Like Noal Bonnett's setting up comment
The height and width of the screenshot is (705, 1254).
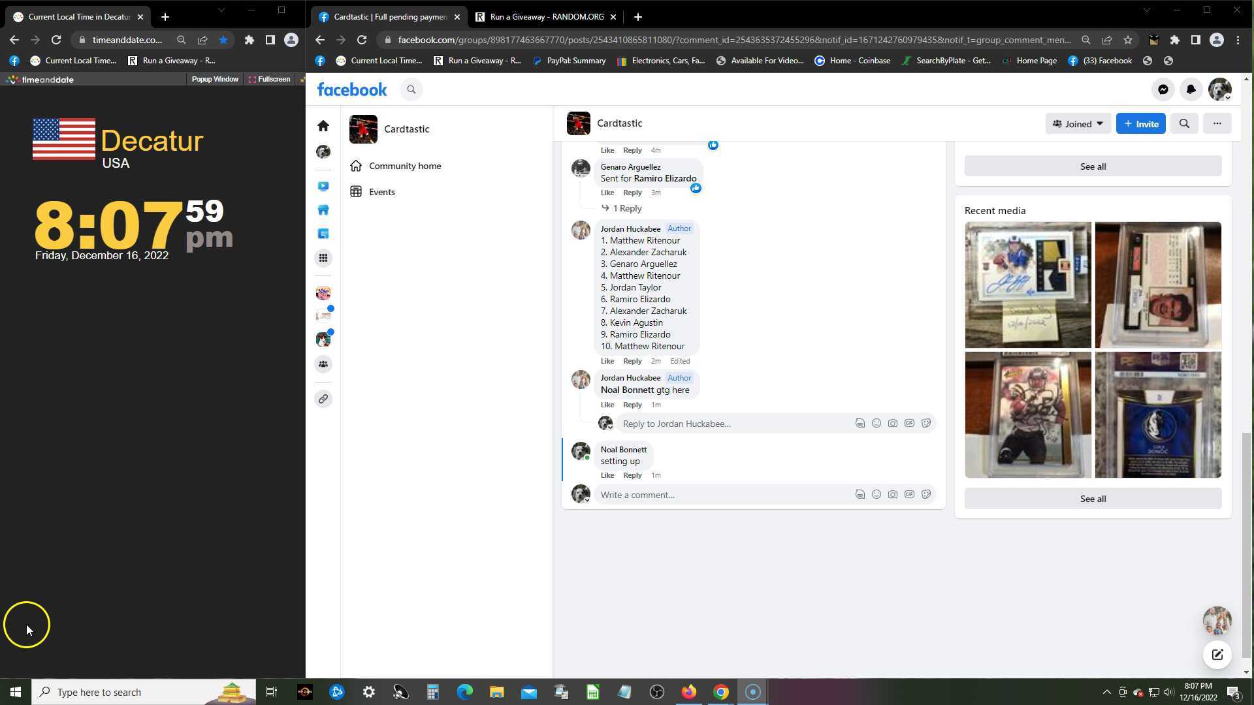coord(607,475)
